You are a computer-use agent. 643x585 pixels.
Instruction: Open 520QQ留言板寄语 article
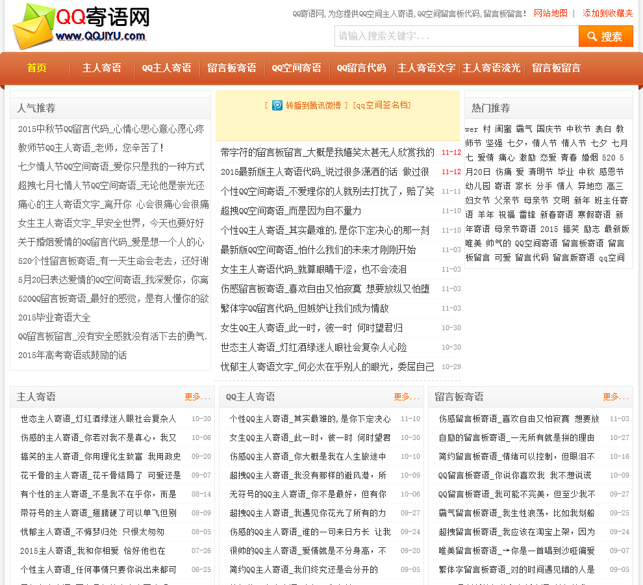coord(113,298)
